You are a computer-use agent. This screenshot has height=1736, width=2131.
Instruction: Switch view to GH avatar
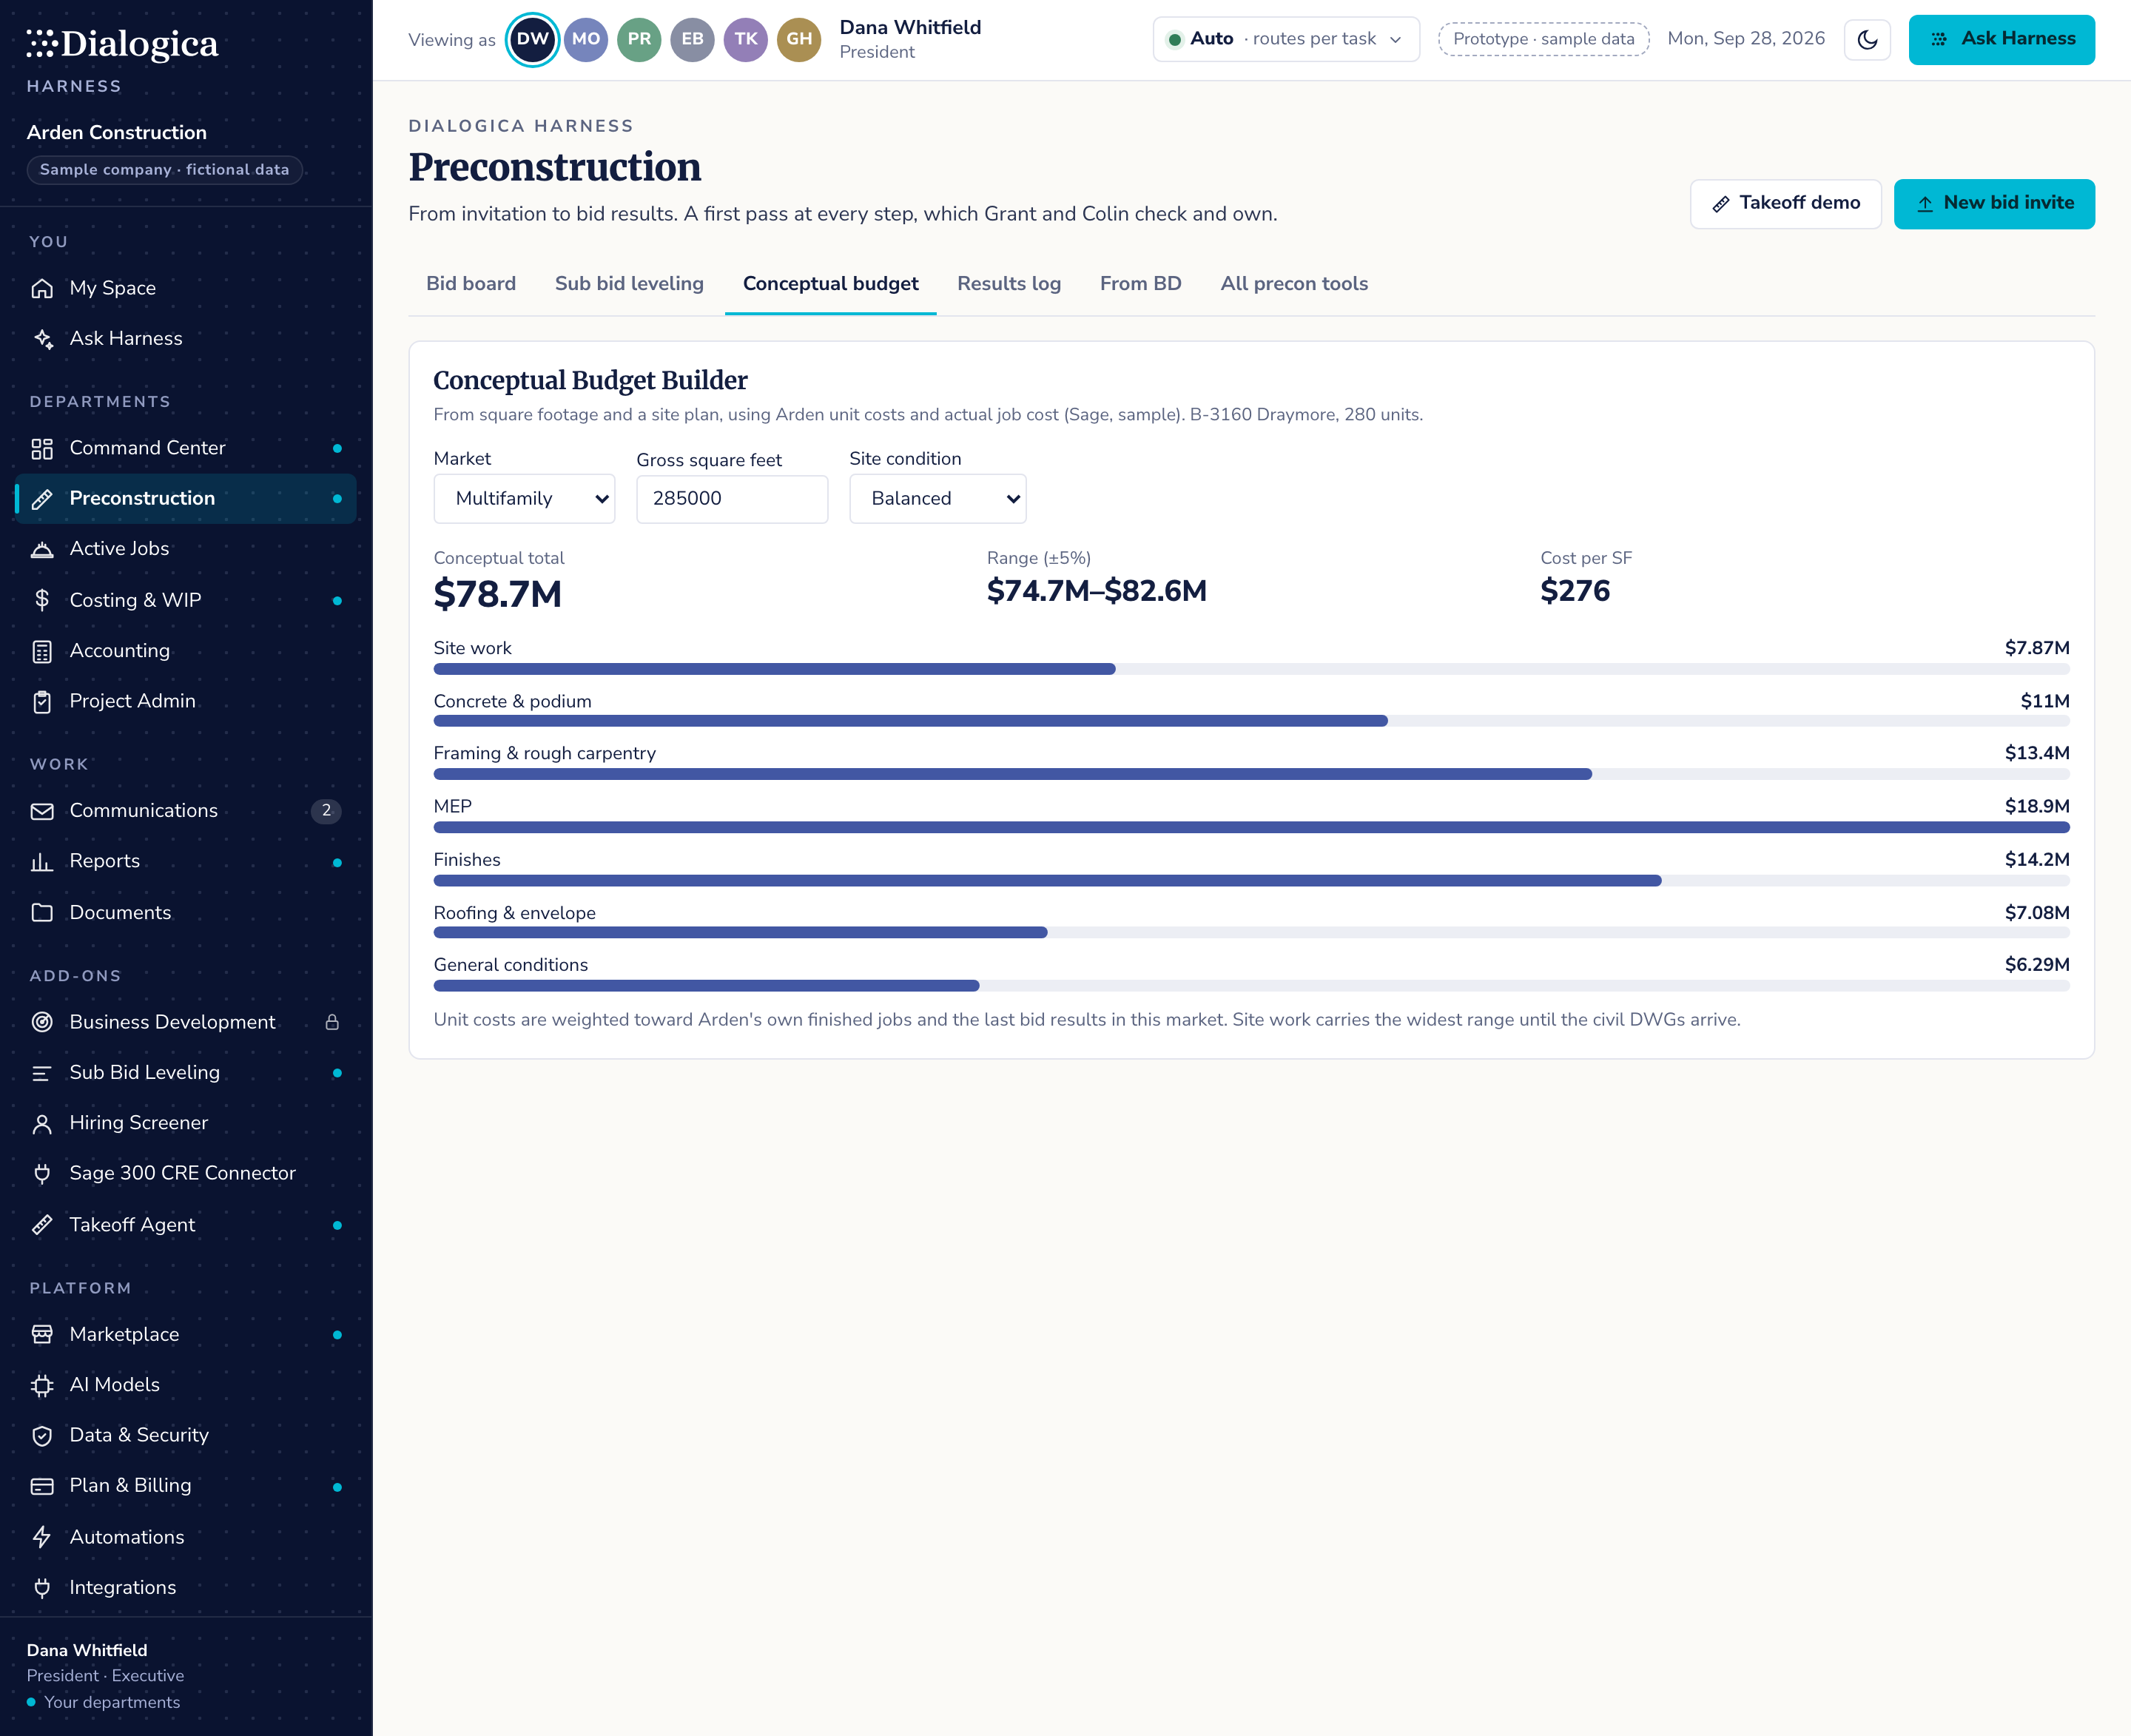click(799, 40)
